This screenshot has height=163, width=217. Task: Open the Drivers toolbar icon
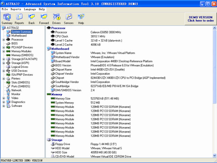(56, 19)
